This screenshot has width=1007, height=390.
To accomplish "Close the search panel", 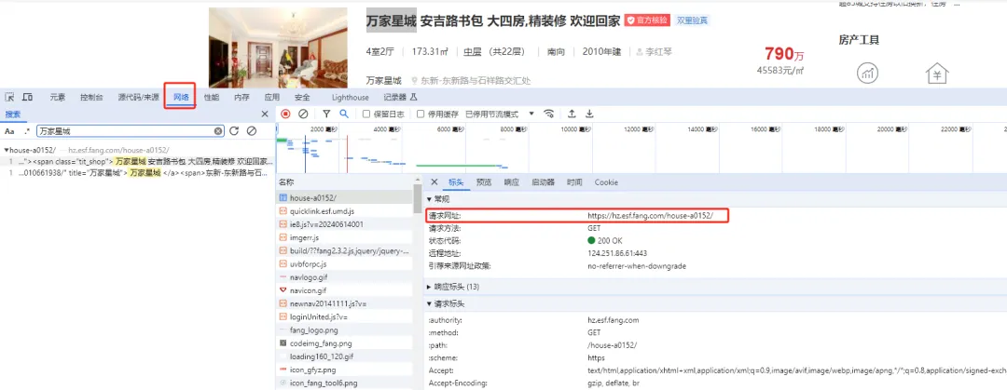I will point(265,114).
